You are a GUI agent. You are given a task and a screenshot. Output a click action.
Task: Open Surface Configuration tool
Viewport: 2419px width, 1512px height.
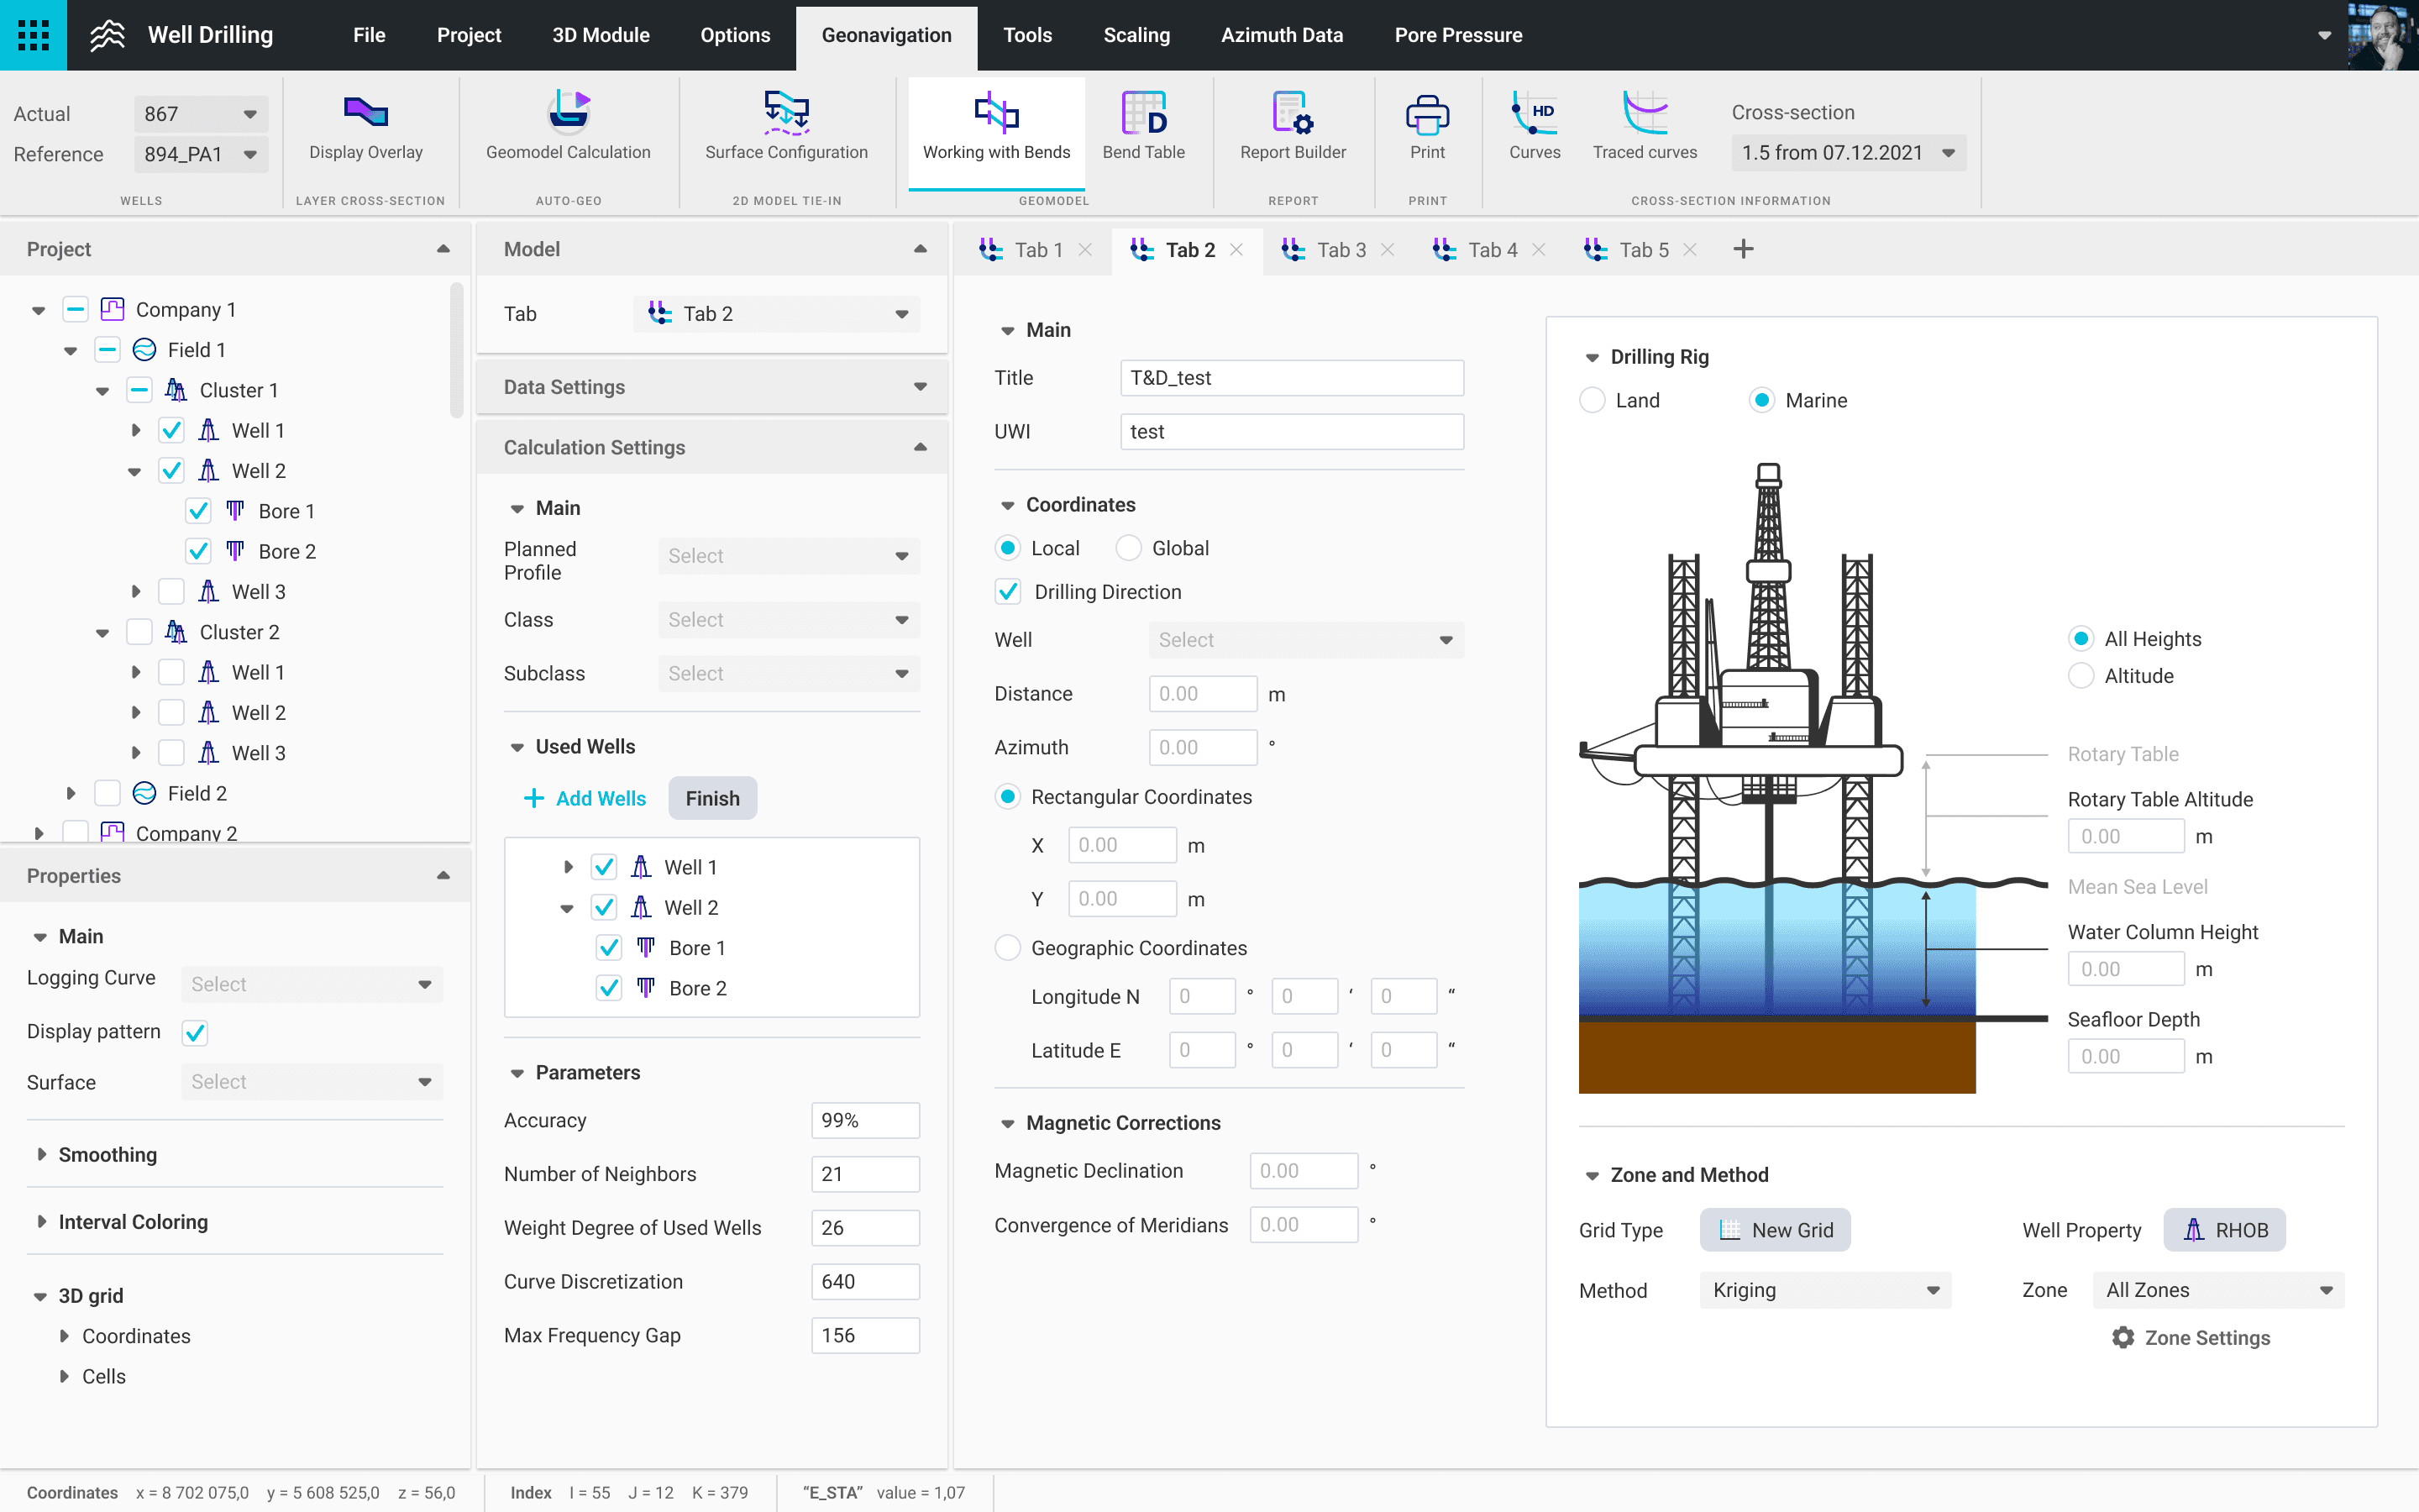tap(785, 128)
